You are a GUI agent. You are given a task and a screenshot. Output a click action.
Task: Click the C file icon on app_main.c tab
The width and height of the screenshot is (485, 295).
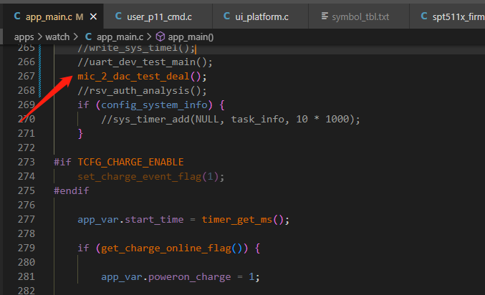[17, 16]
